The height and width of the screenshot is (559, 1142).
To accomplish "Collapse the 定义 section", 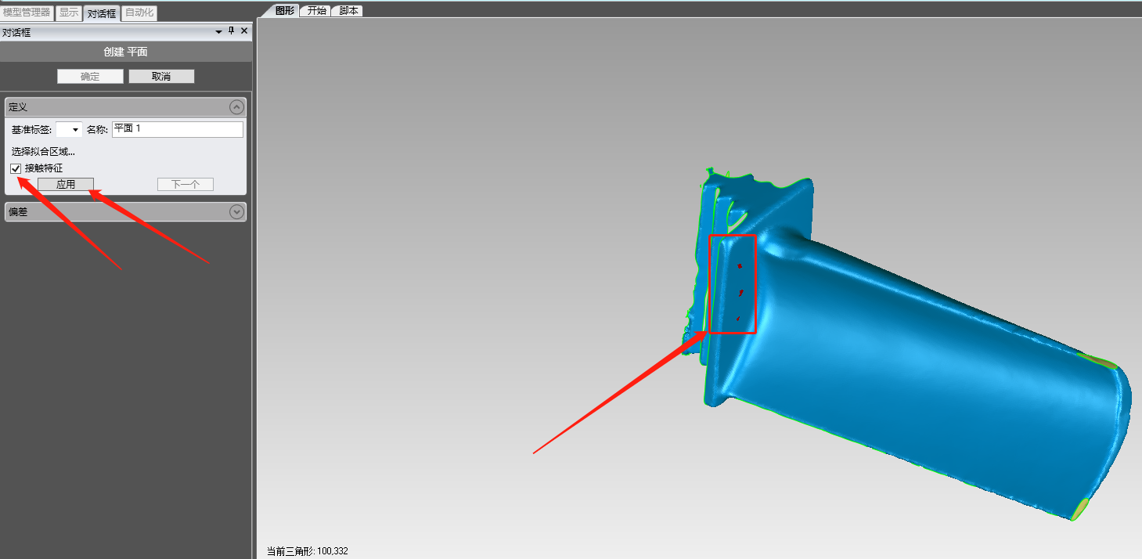I will (x=236, y=107).
